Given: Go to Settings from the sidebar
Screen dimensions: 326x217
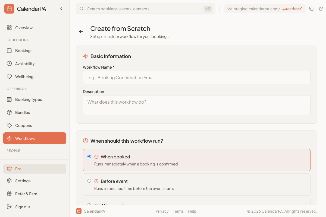Looking at the screenshot, I should [23, 181].
